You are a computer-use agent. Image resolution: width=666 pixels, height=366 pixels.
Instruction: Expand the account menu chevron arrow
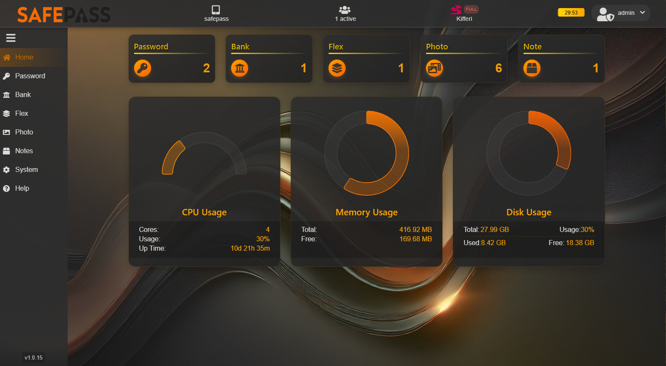pos(643,13)
